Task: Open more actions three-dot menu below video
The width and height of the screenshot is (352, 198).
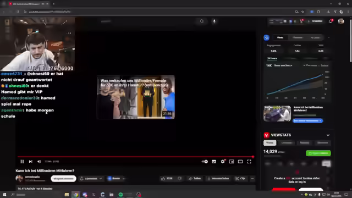Action: (x=252, y=178)
